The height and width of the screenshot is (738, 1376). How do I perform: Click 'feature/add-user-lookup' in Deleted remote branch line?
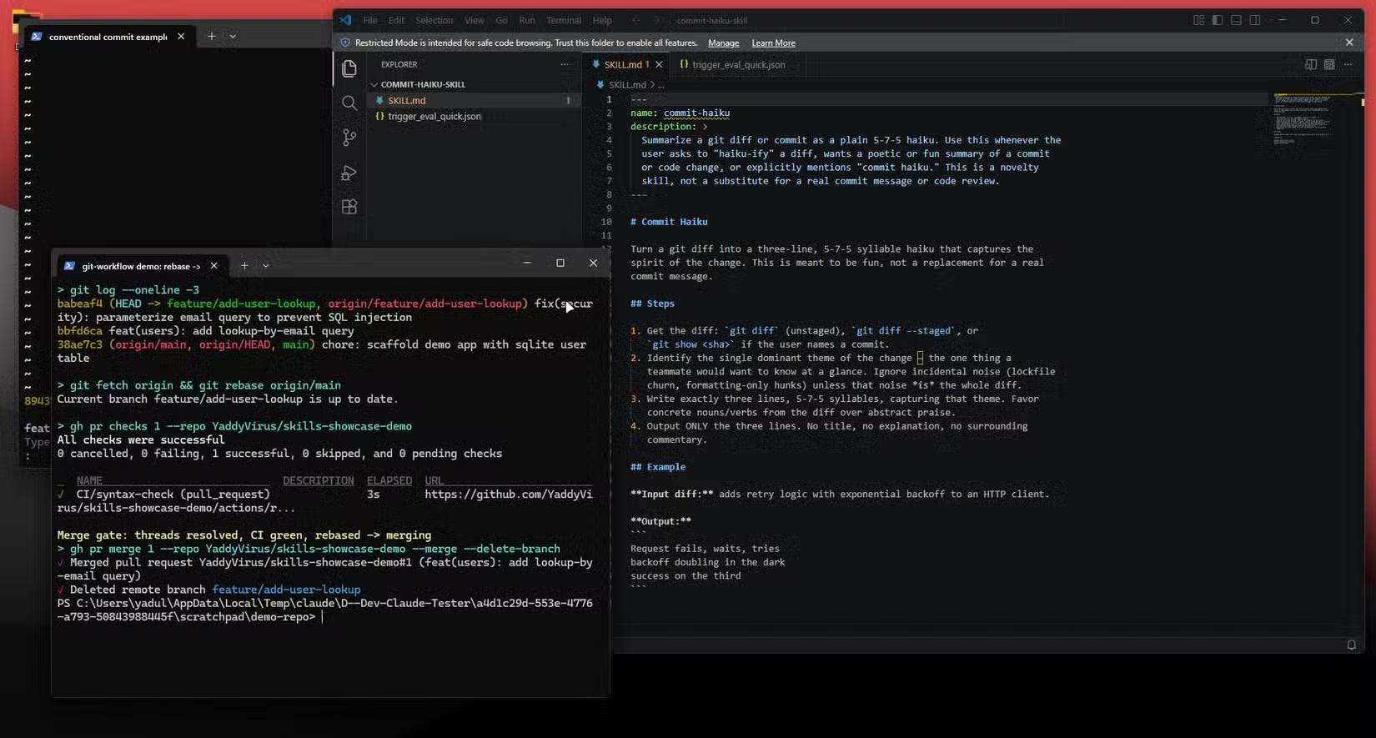tap(286, 590)
